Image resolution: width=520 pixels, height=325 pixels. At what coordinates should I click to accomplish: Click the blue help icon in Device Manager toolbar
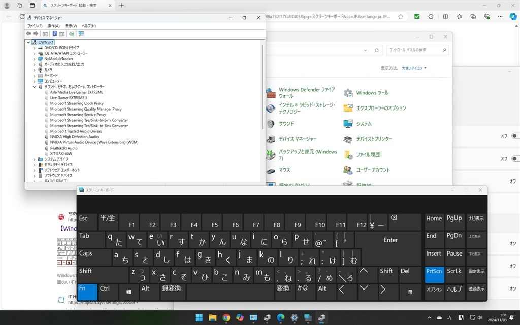click(x=55, y=33)
